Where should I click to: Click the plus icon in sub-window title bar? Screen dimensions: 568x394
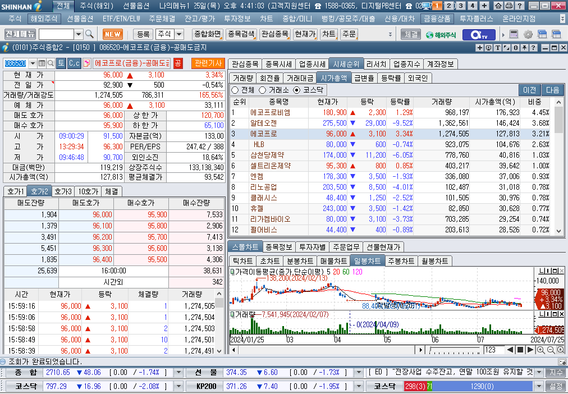[x=480, y=48]
